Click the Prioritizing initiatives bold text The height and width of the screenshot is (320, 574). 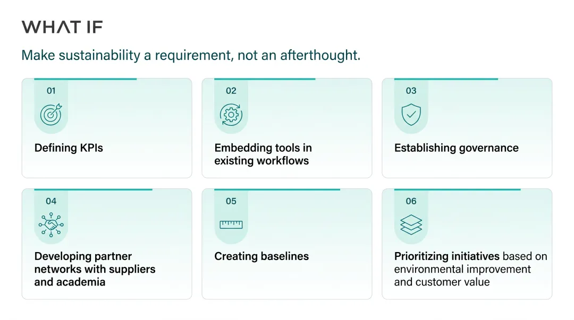click(447, 256)
